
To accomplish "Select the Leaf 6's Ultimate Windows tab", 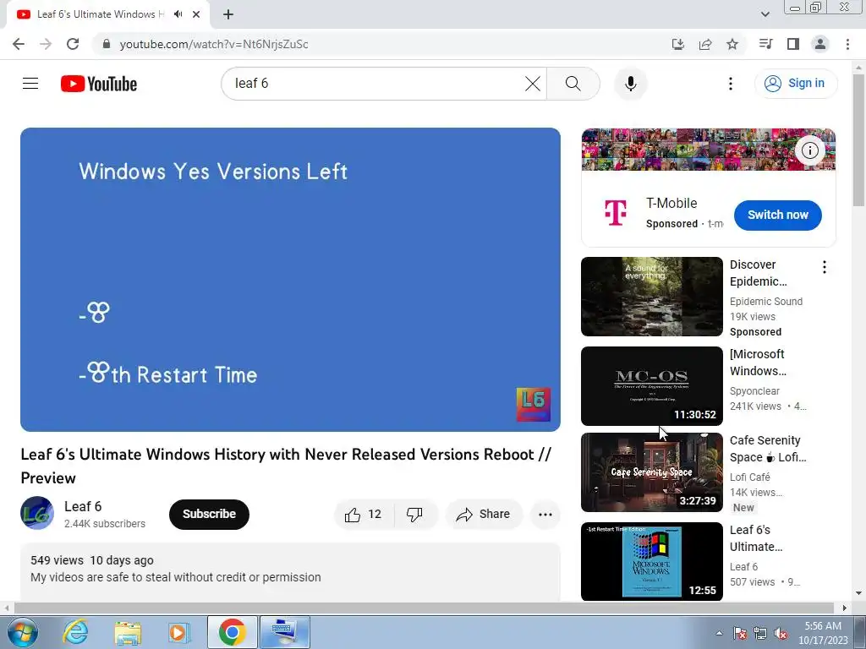I will (x=100, y=14).
